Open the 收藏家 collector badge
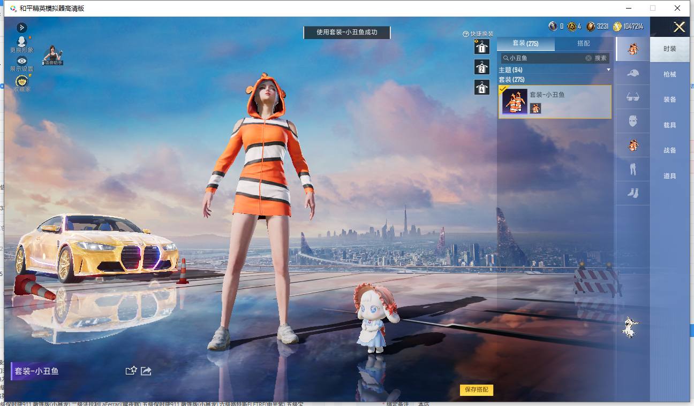This screenshot has width=694, height=406. (x=22, y=83)
